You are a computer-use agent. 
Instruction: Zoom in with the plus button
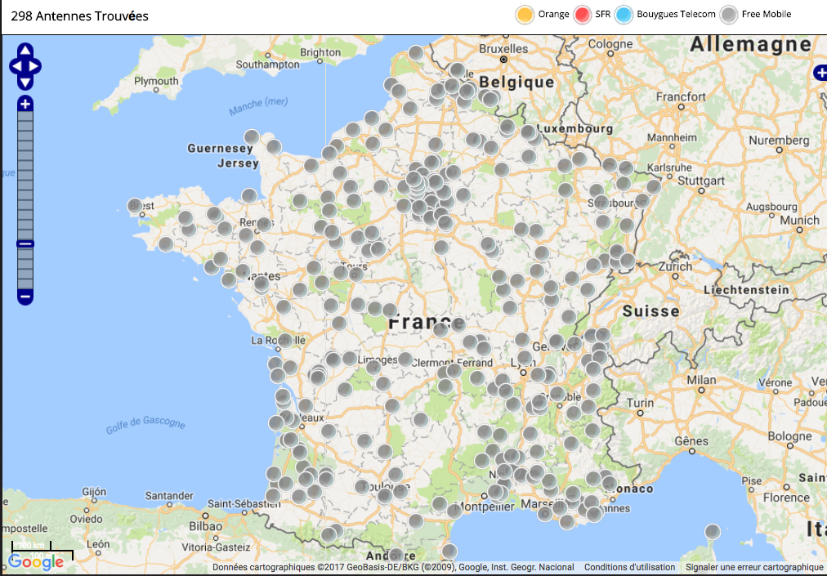[x=25, y=104]
